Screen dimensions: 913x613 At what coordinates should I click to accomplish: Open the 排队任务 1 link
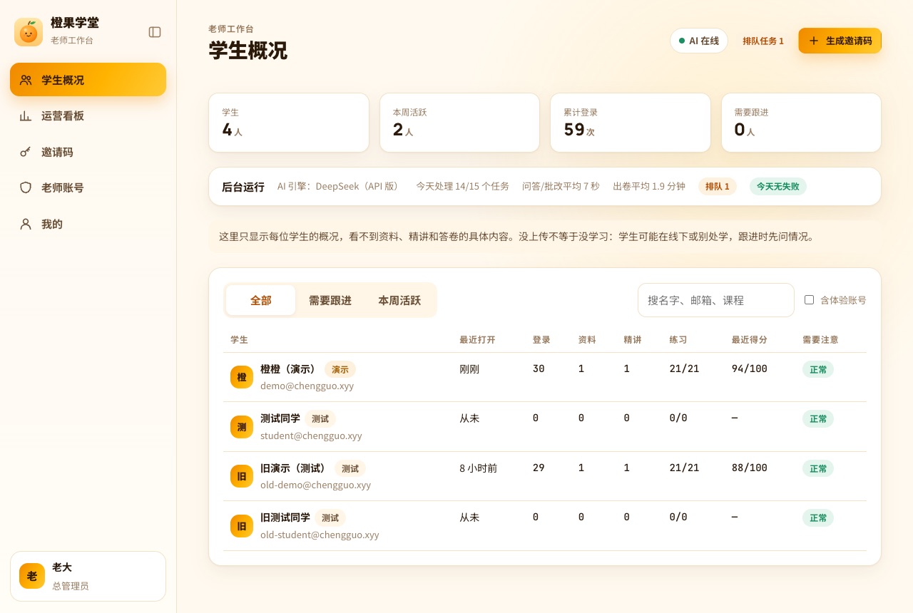(x=763, y=41)
